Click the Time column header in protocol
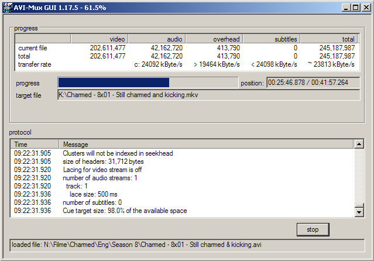Viewport: 374px width, 261px height. 35,144
